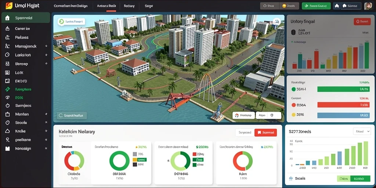The width and height of the screenshot is (376, 188).
Task: Click the round icon at map's top-right corner
Action: 277,22
